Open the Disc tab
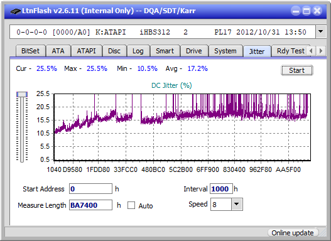 point(114,51)
